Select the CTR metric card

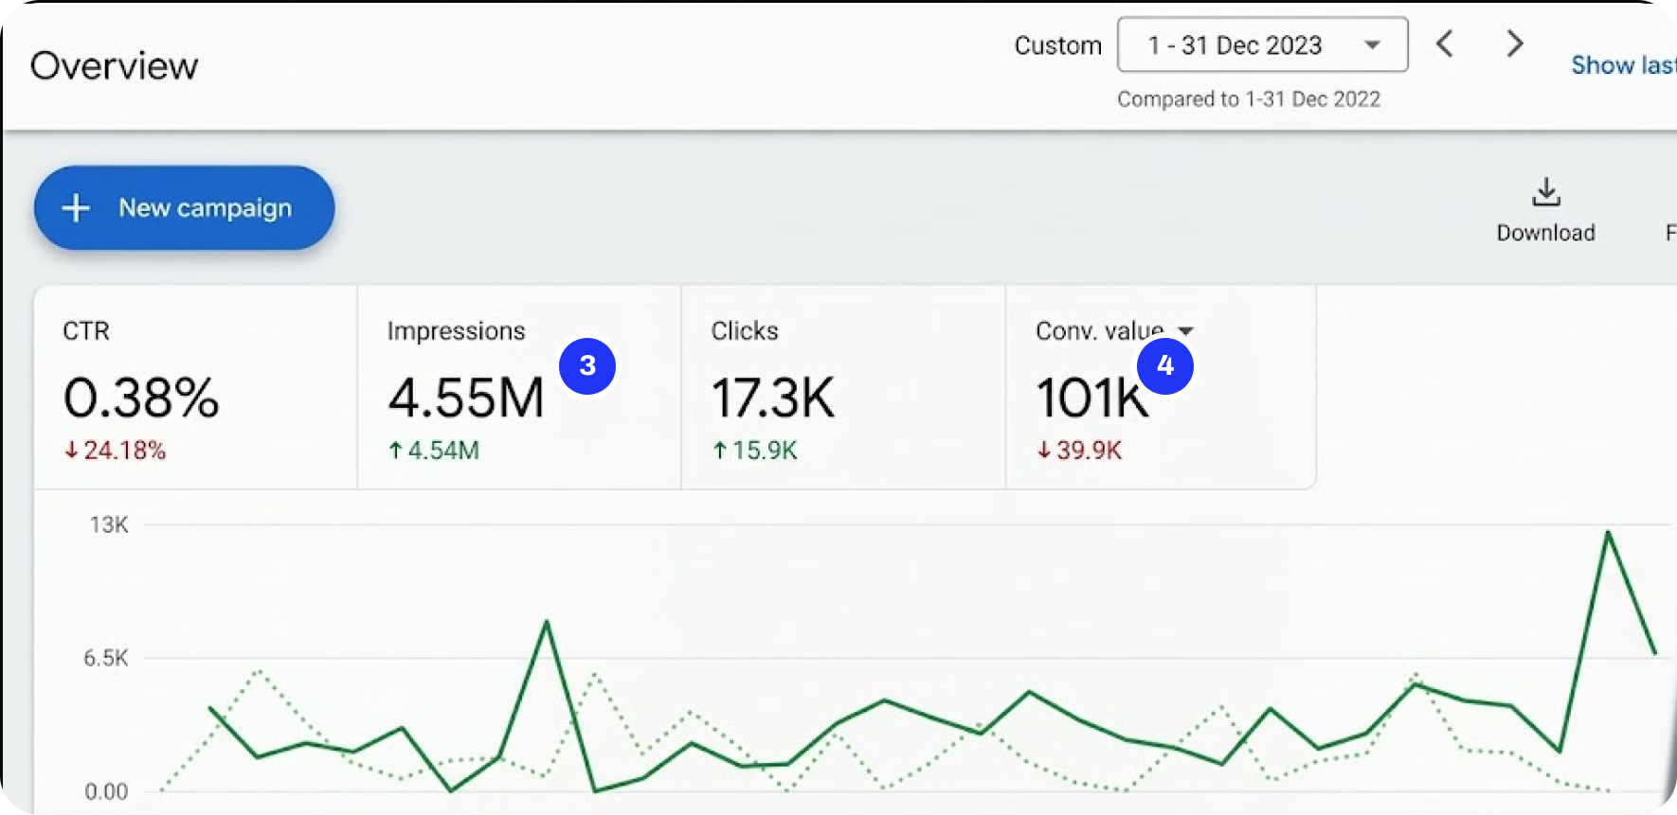pyautogui.click(x=196, y=388)
